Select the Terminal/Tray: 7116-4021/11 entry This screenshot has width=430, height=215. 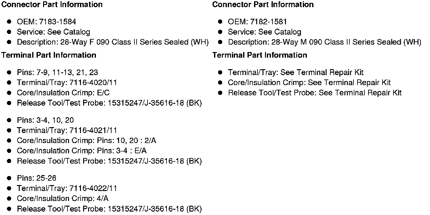coord(67,130)
